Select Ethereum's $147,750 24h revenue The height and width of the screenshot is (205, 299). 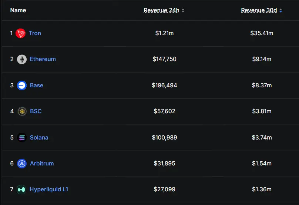[x=164, y=59]
